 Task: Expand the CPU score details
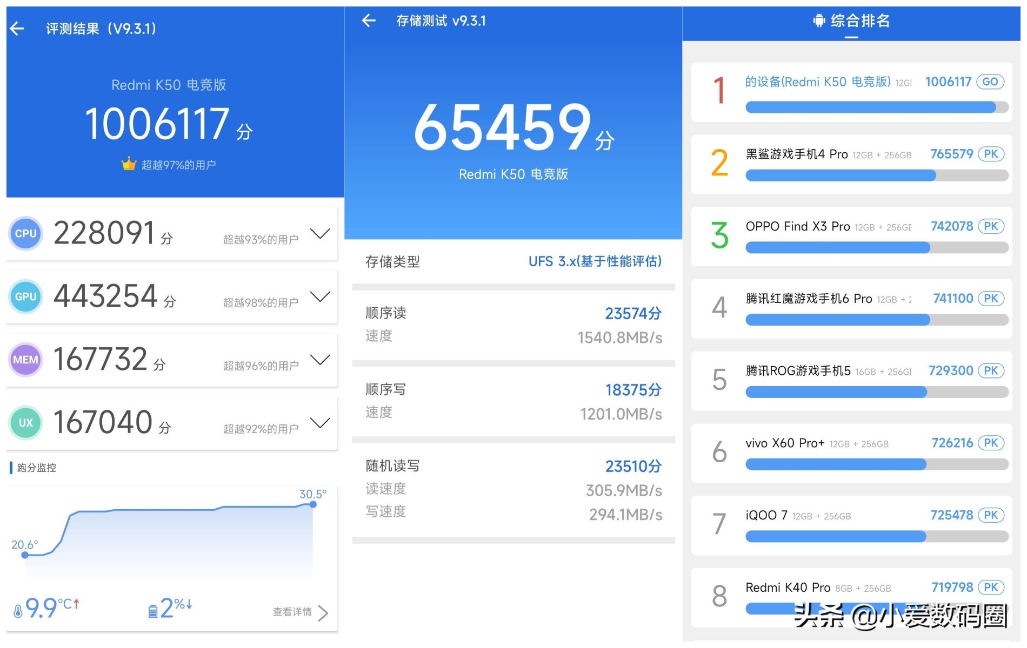[x=320, y=233]
